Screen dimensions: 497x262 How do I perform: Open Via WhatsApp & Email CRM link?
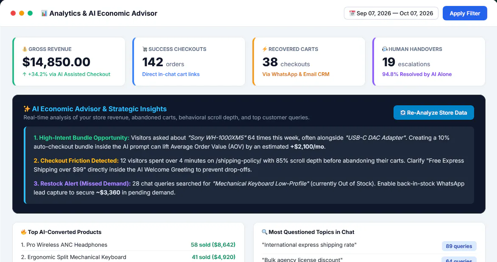(x=296, y=74)
